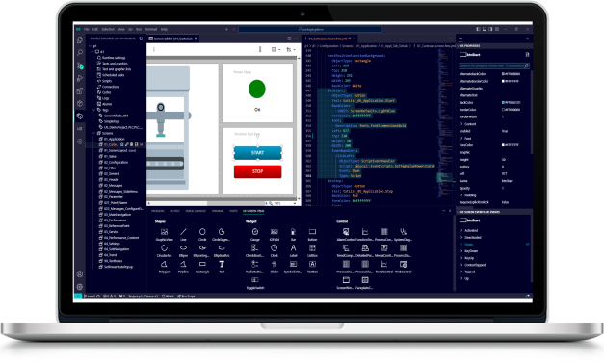
Task: Expand the Tapped event
Action: pos(461,271)
